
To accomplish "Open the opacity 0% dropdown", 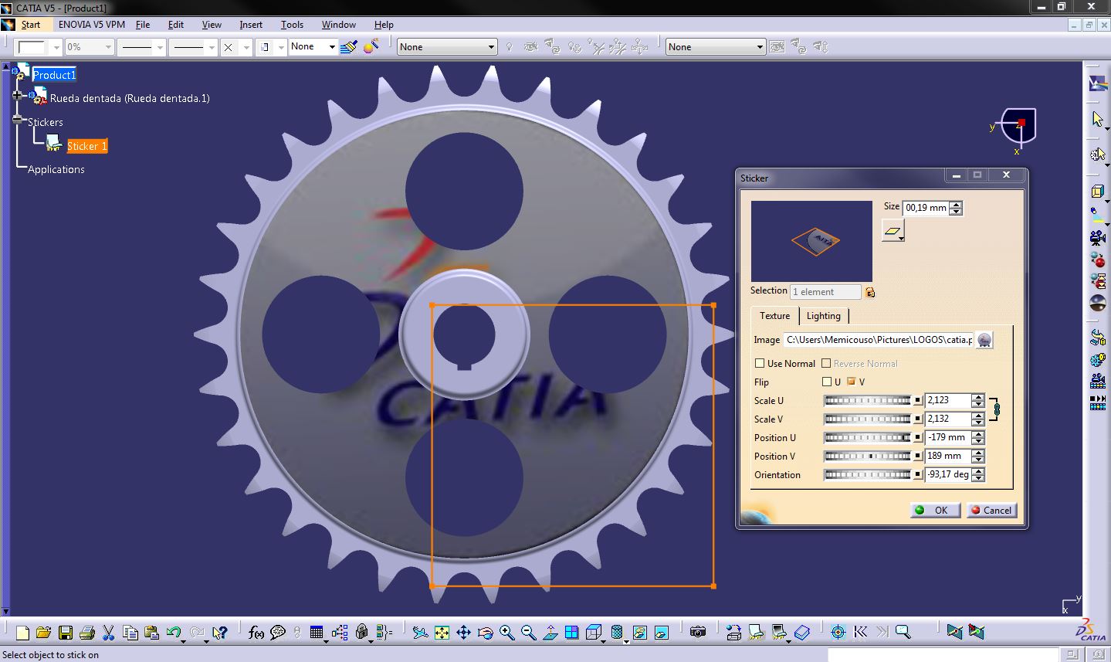I will click(x=108, y=47).
